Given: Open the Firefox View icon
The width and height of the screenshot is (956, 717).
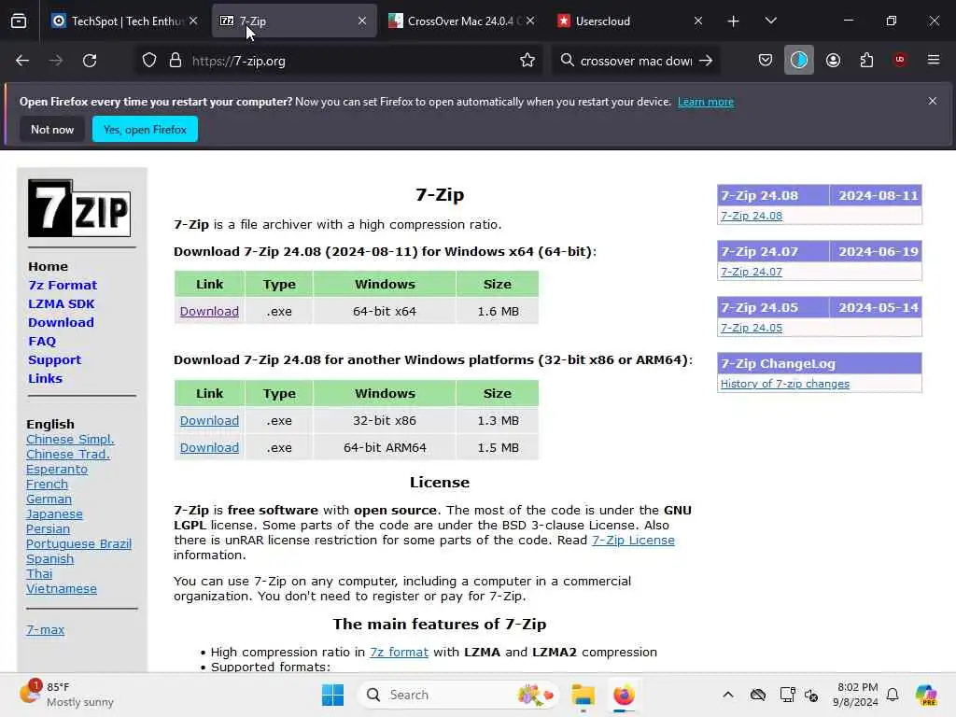Looking at the screenshot, I should pos(19,21).
